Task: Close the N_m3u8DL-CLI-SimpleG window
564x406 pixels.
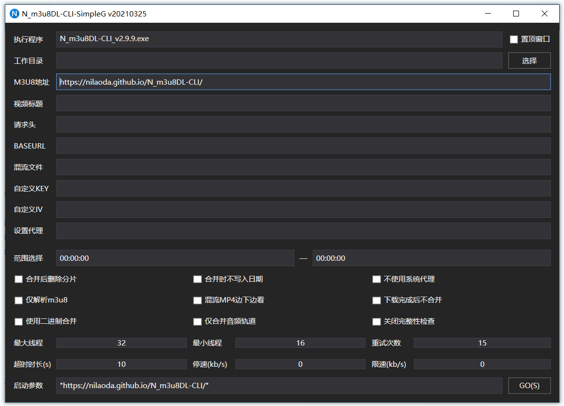Action: point(544,14)
